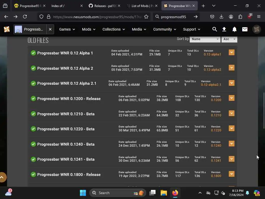List all tabs chevron
Screen dimensions: 265x199
pos(214,6)
